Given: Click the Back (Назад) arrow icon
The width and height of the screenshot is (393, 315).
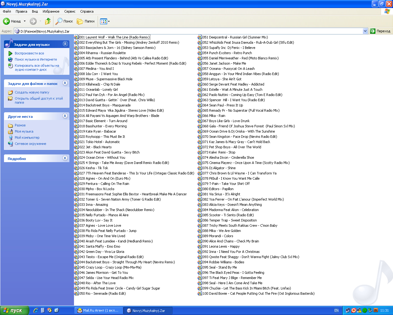Looking at the screenshot, I should 6,21.
